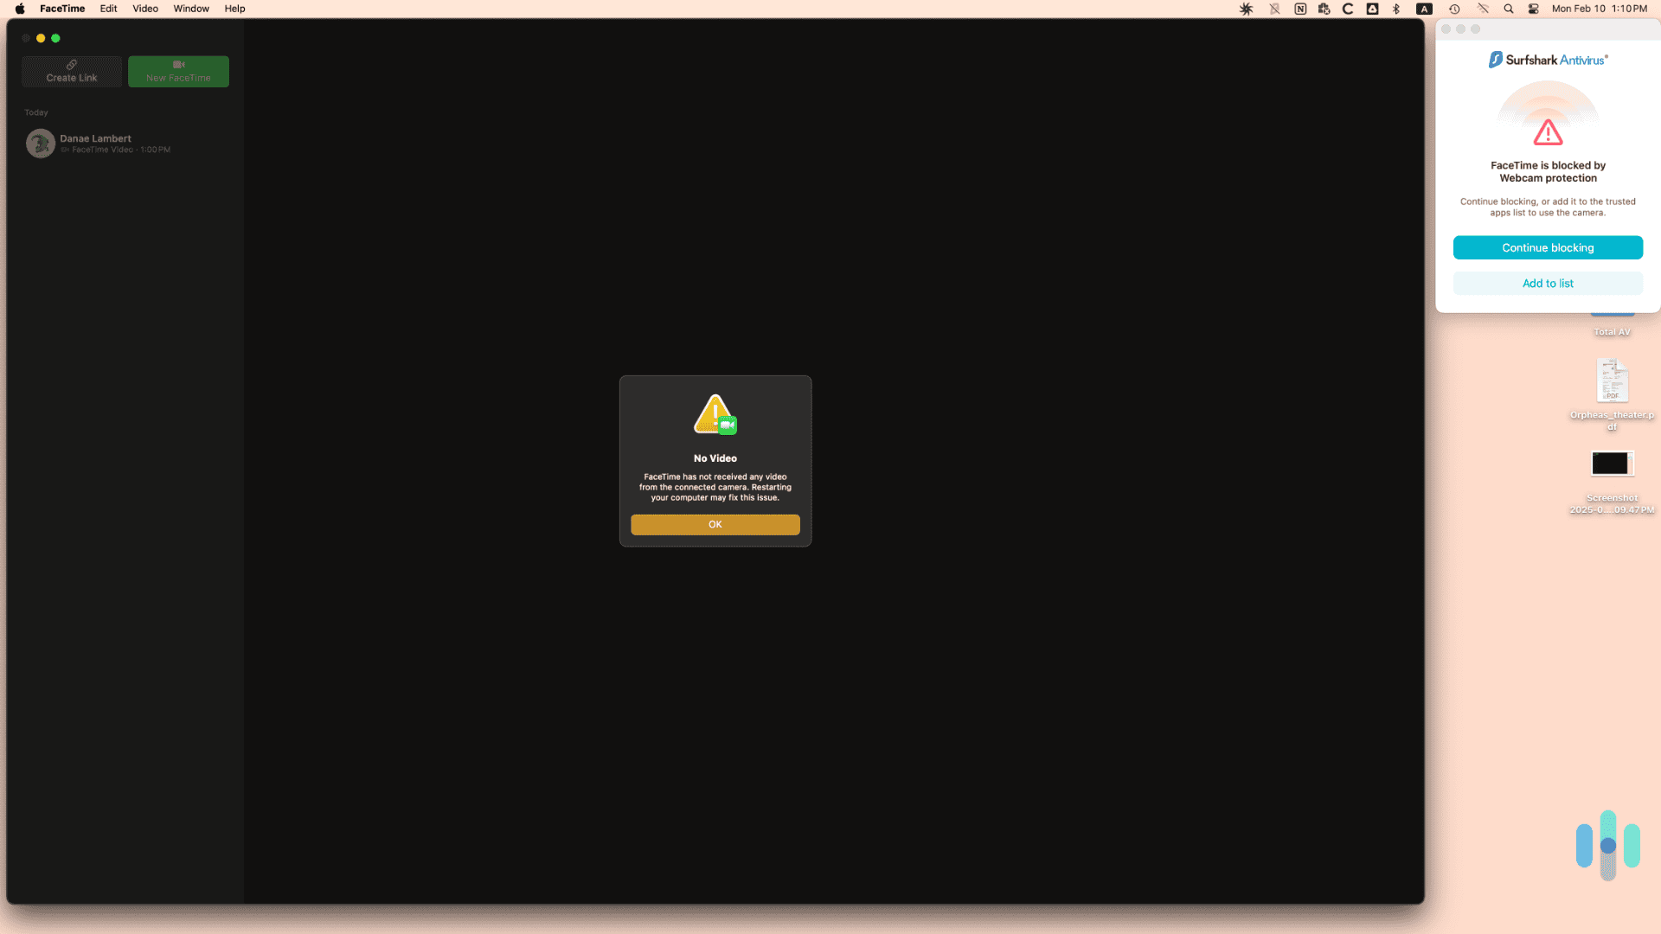This screenshot has height=934, width=1661.
Task: Click the date and time clock
Action: [x=1599, y=9]
